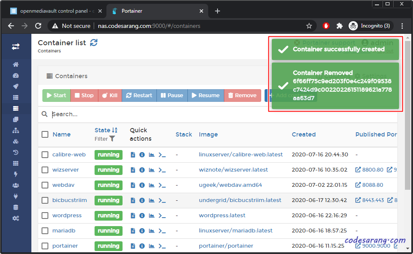Open stats chart icon for webdav
This screenshot has height=254, width=413.
(x=151, y=185)
